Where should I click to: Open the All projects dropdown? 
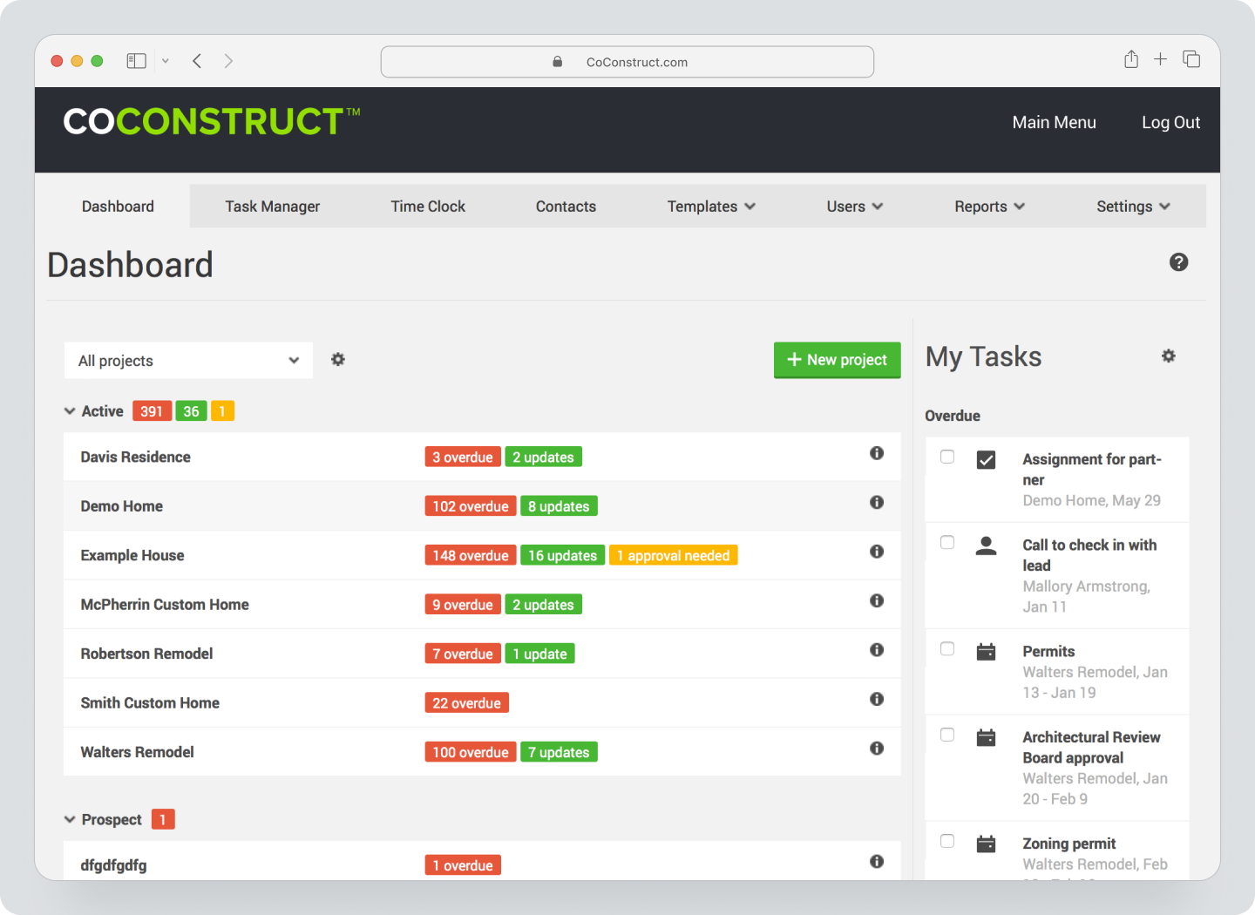point(188,360)
